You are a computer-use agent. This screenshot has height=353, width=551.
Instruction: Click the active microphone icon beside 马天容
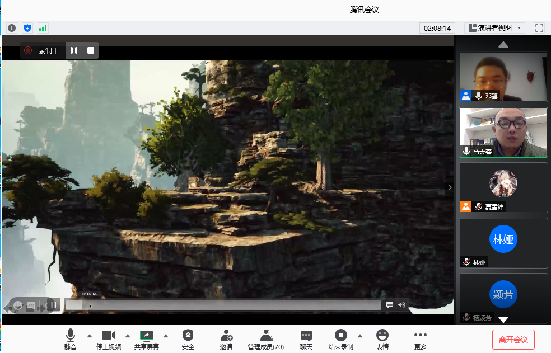tap(466, 152)
